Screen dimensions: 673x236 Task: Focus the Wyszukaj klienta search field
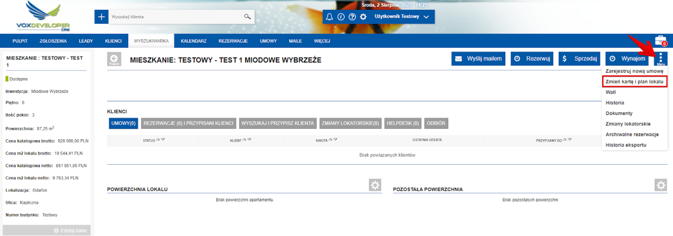pyautogui.click(x=176, y=17)
